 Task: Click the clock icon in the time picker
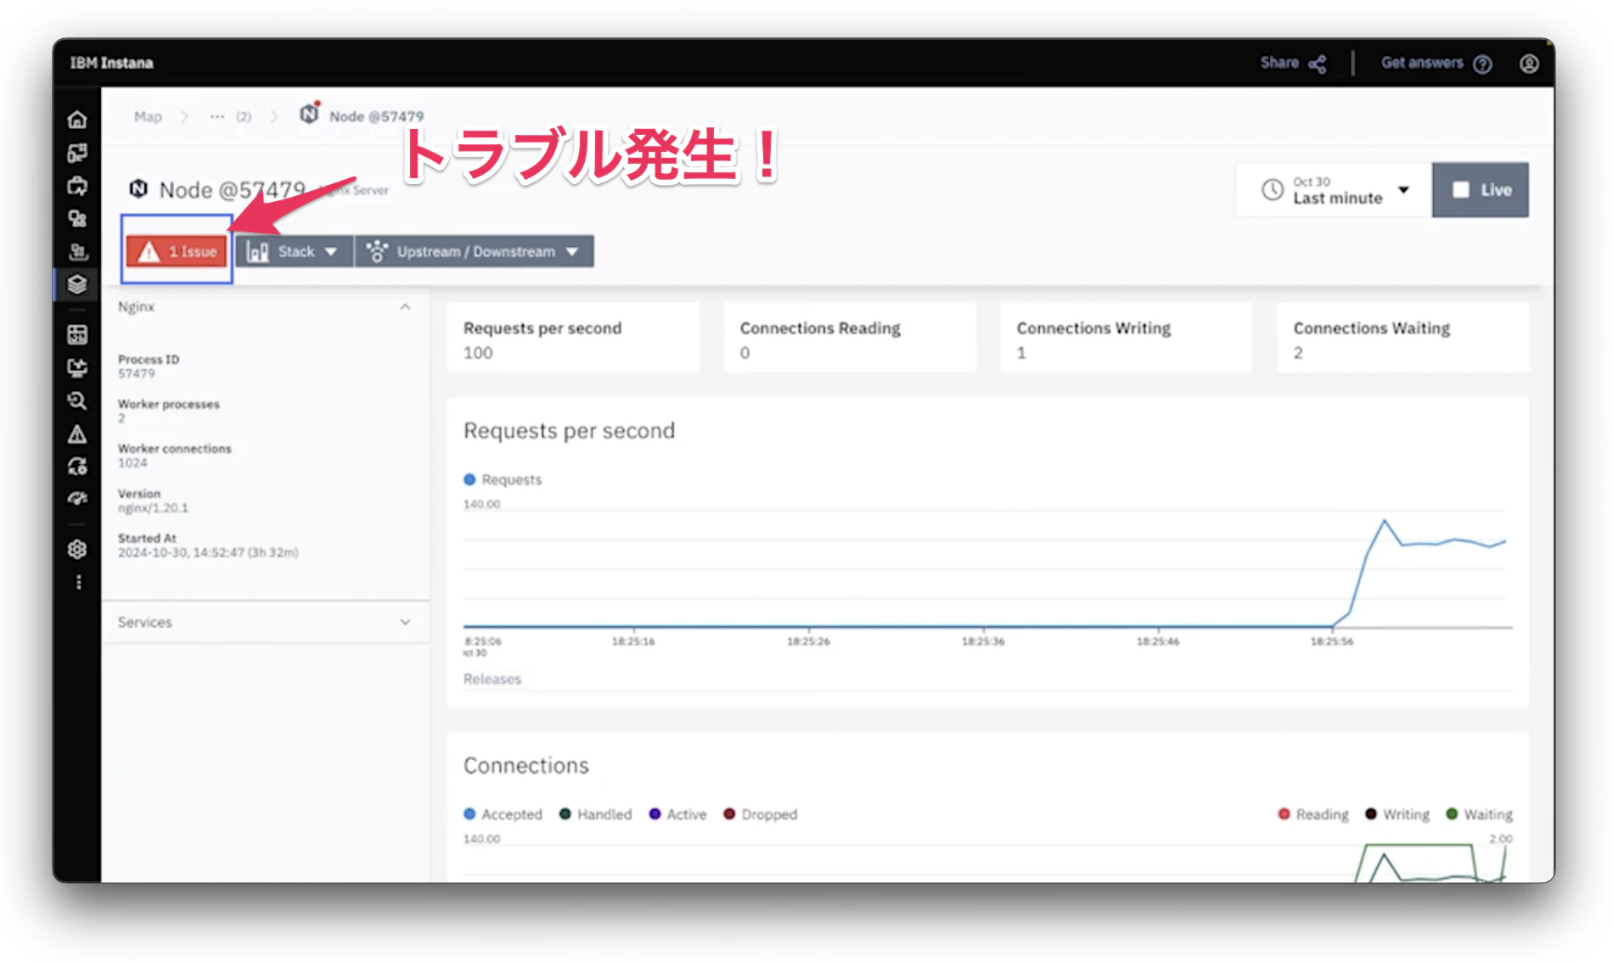(1272, 190)
